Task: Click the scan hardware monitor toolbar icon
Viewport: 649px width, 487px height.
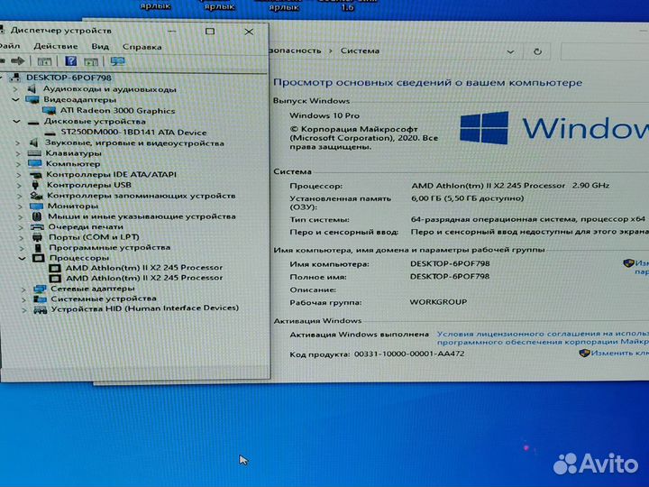Action: coord(117,61)
